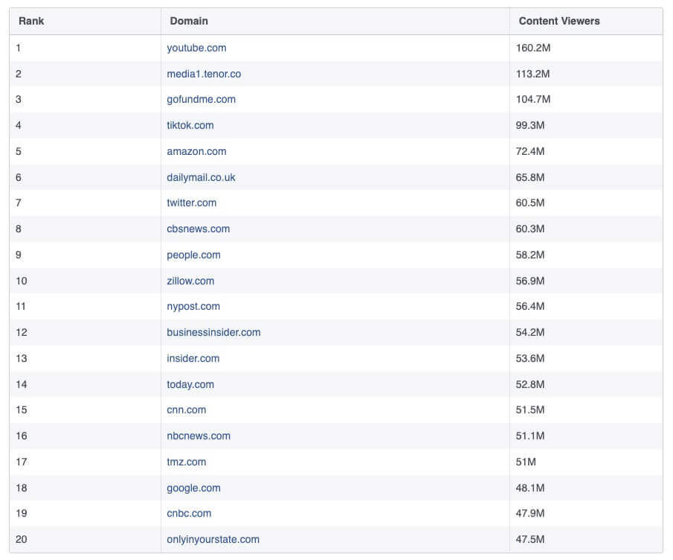Screen dimensions: 673x560
Task: Select the 113.2M viewers value
Action: tap(532, 74)
